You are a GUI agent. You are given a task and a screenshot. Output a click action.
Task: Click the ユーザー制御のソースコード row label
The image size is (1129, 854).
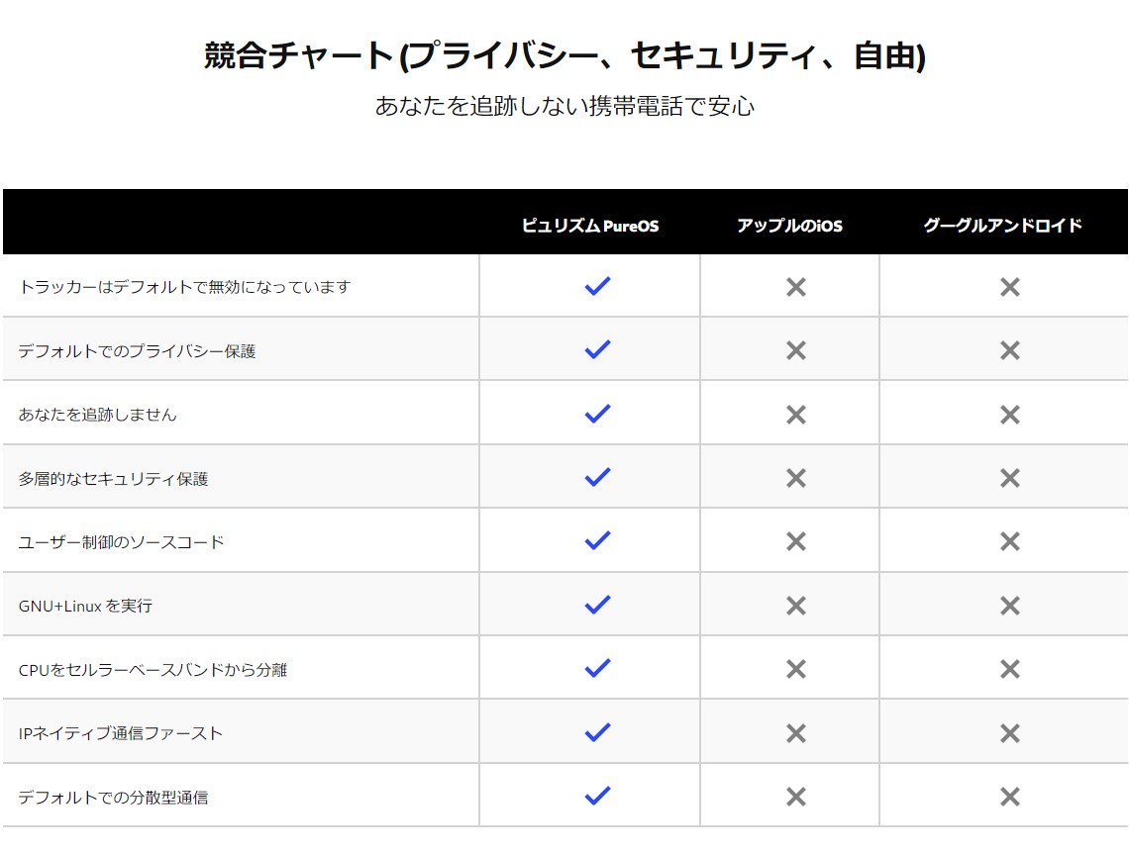click(121, 541)
